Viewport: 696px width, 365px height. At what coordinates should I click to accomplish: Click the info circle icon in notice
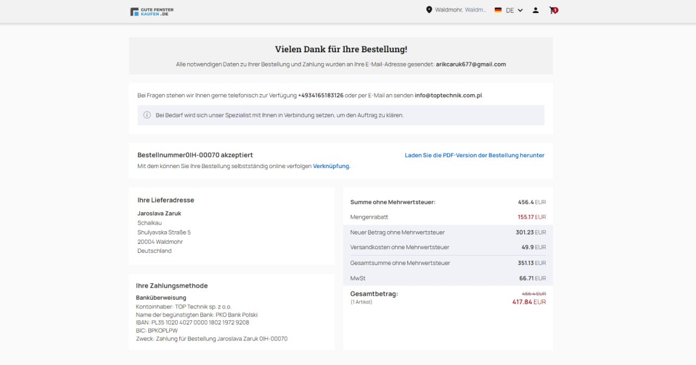point(147,115)
